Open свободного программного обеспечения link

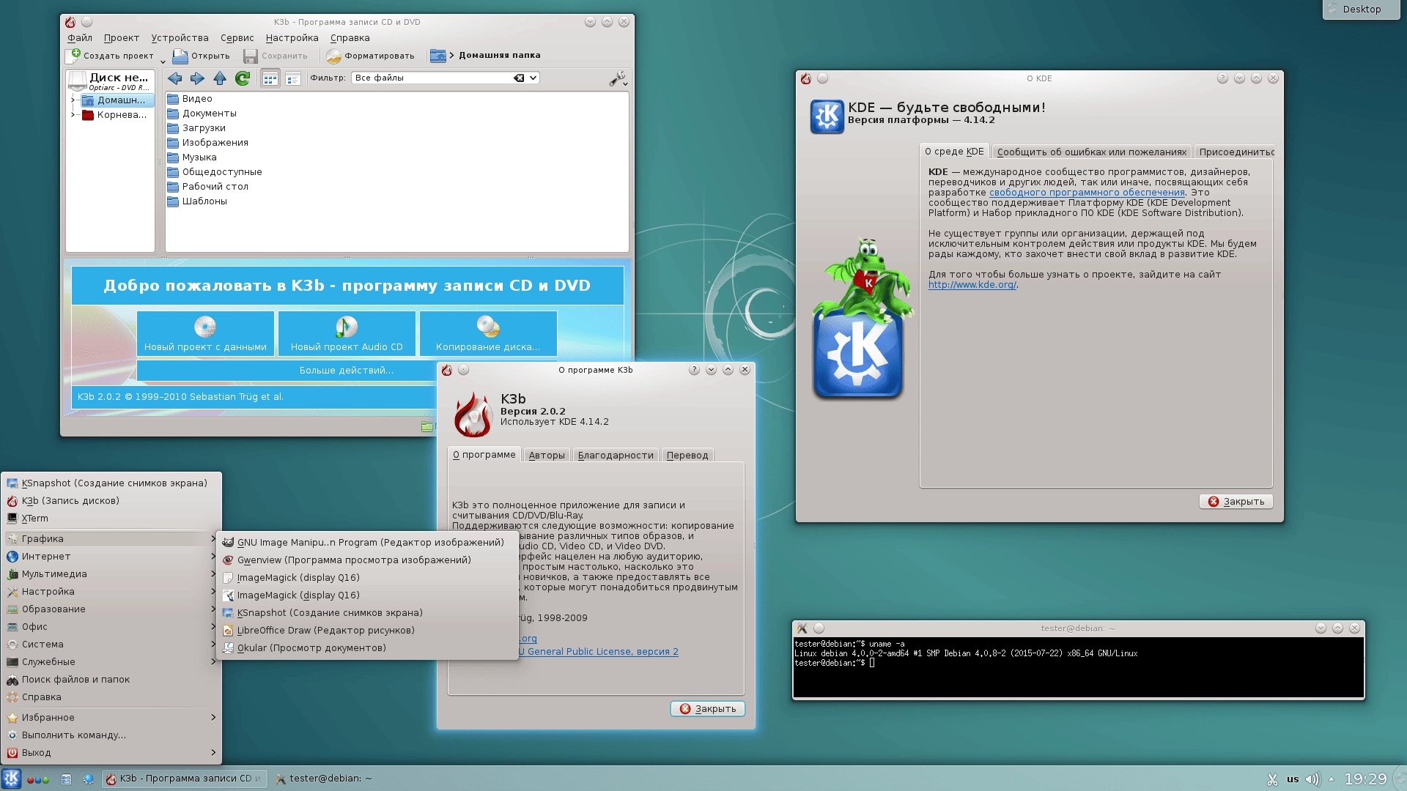[x=1087, y=193]
